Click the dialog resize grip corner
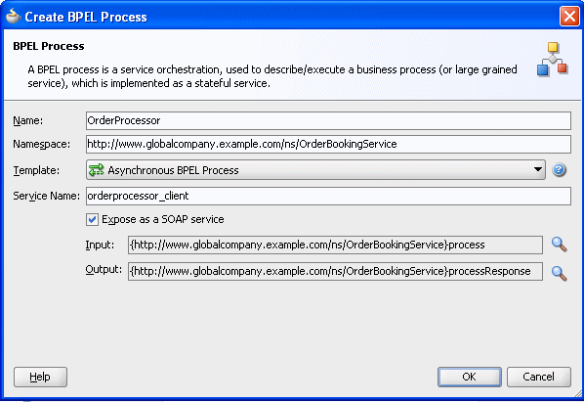This screenshot has width=584, height=402. (x=577, y=393)
